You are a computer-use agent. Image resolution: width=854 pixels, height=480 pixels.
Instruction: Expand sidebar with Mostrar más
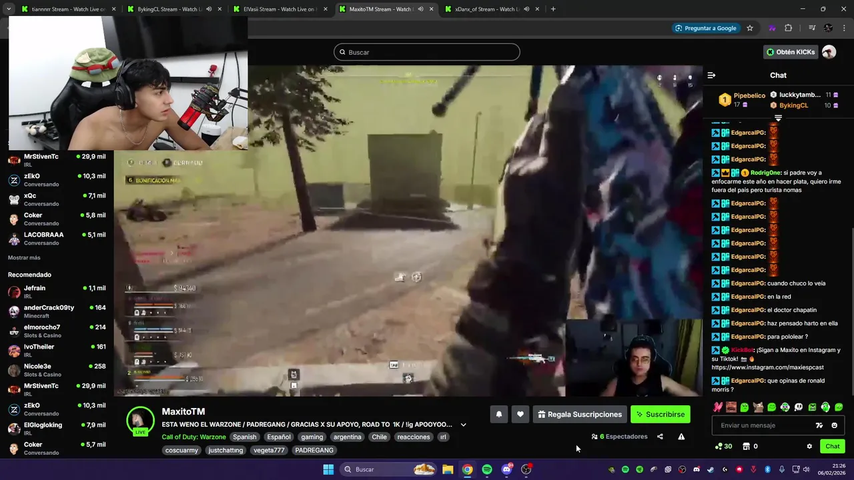pos(24,257)
